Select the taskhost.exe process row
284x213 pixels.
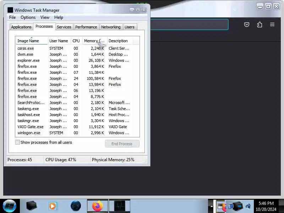point(77,115)
